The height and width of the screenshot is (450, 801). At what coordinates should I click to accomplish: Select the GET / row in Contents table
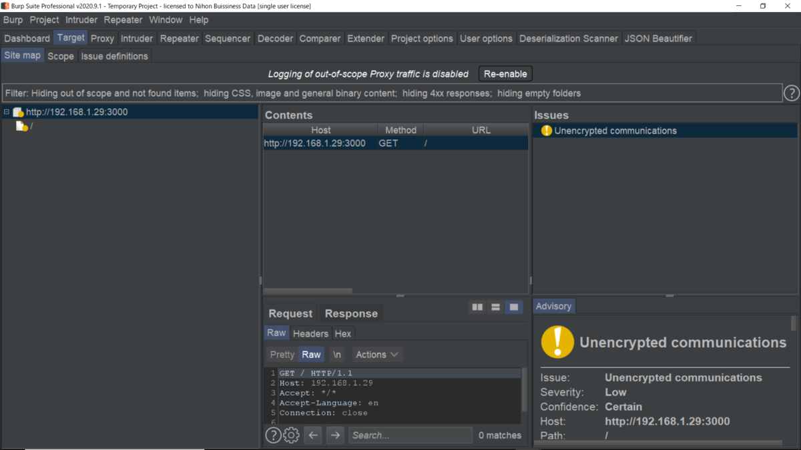coord(396,143)
